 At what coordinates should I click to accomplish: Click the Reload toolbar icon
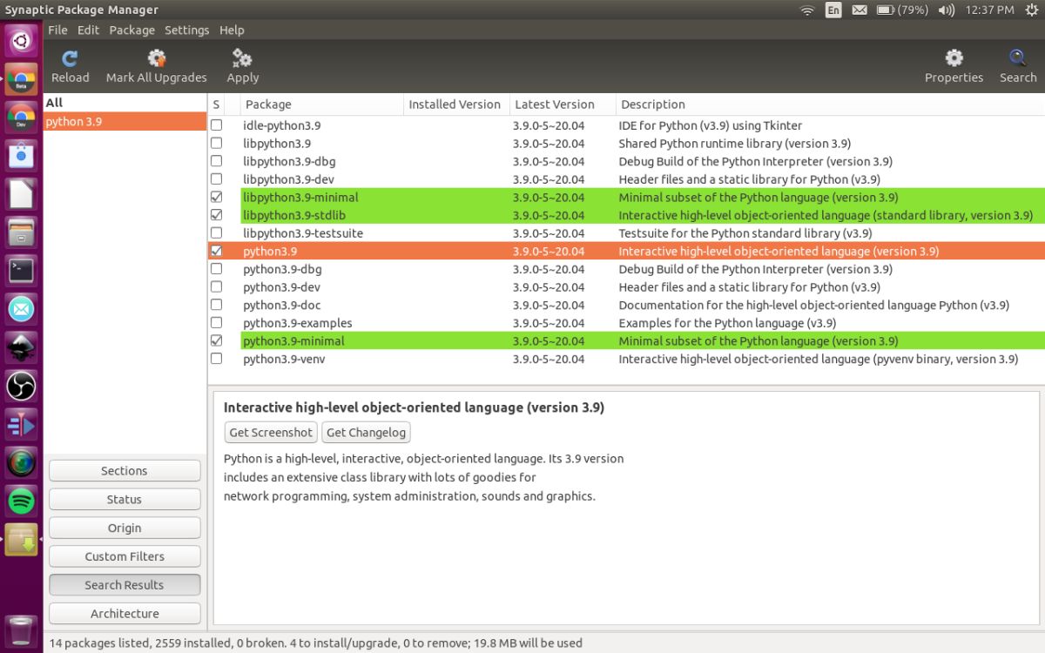[x=70, y=58]
